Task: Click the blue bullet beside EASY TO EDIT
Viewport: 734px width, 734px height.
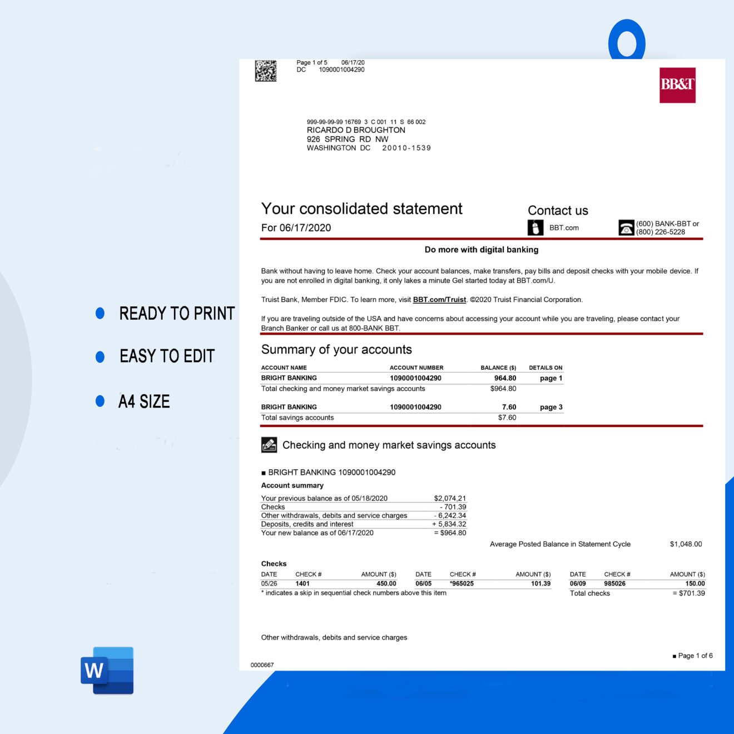Action: [x=100, y=356]
